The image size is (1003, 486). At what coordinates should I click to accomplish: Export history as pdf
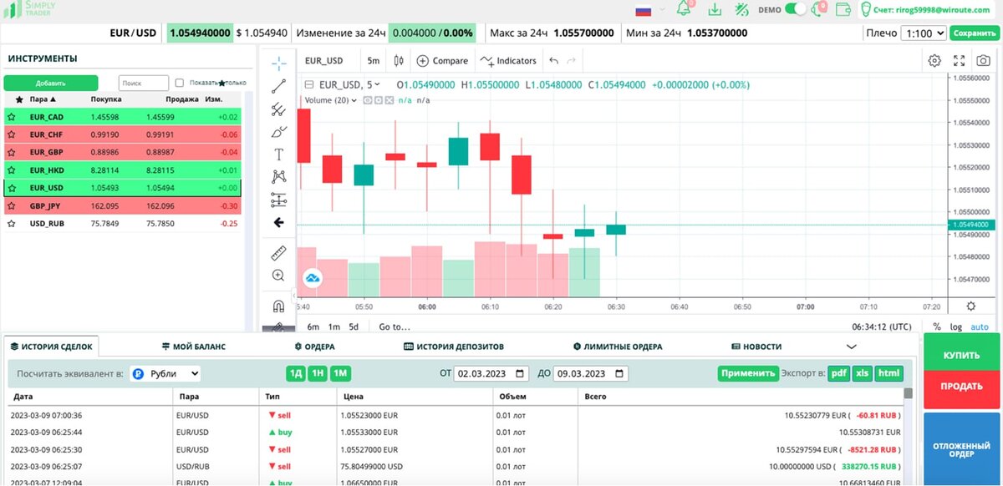[838, 374]
